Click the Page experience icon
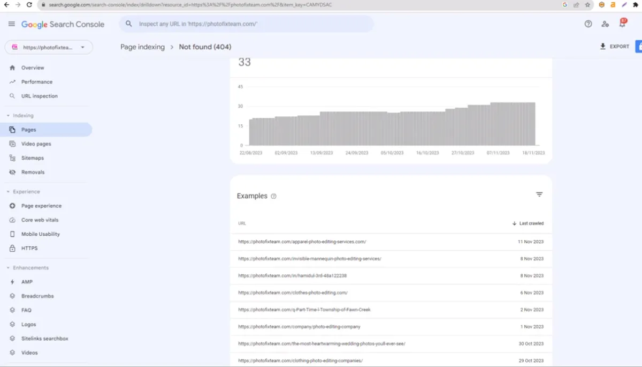This screenshot has width=642, height=367. tap(12, 206)
